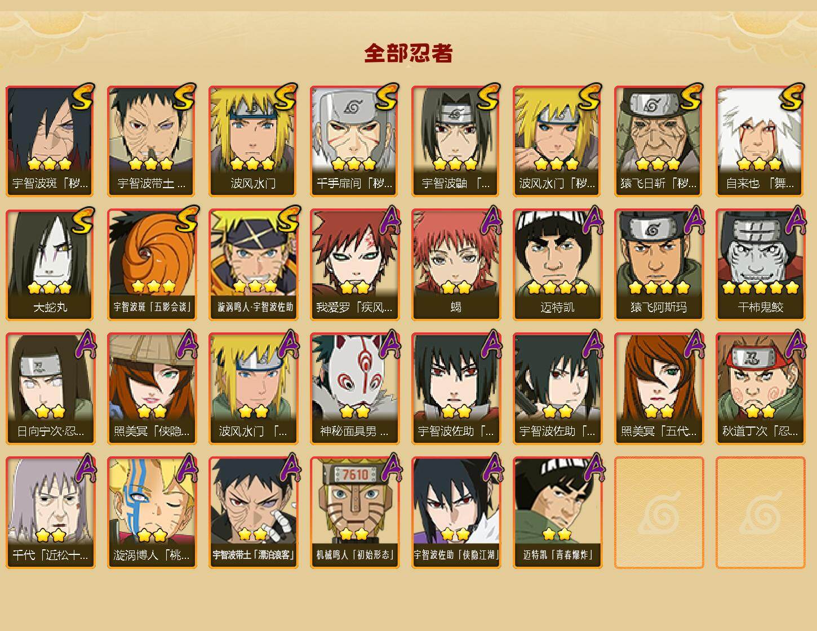Choose the 蝎 ninja card
Viewport: 817px width, 631px height.
click(x=456, y=265)
